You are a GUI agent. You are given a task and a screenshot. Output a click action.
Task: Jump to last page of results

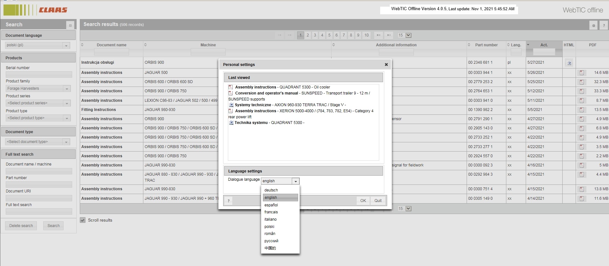pos(388,35)
